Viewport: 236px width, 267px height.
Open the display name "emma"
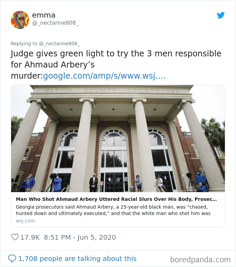pos(43,15)
